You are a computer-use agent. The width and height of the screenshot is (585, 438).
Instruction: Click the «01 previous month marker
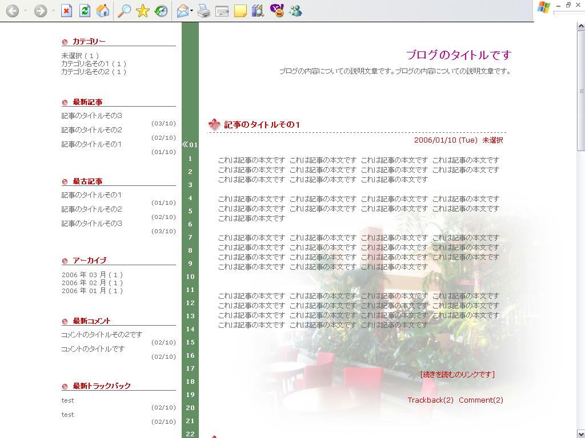point(190,144)
